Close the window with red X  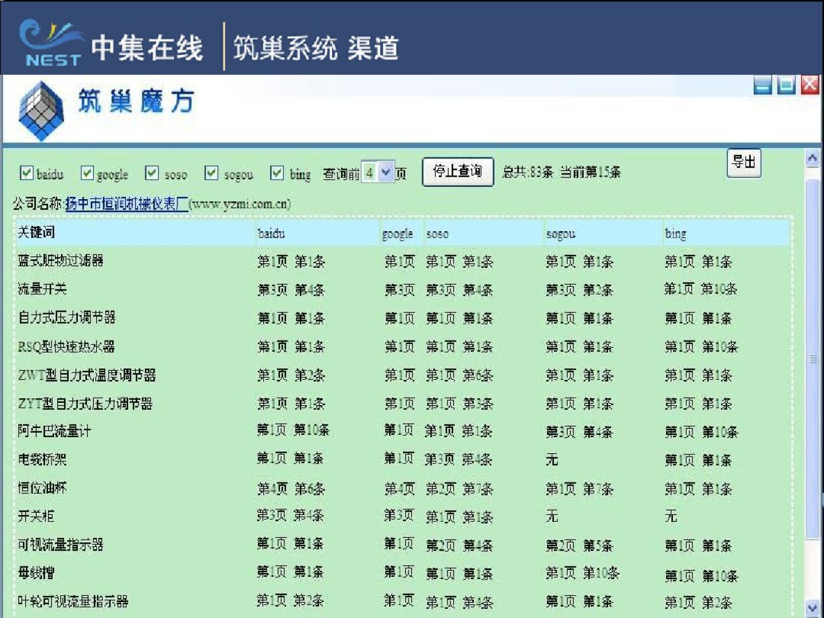pos(810,85)
